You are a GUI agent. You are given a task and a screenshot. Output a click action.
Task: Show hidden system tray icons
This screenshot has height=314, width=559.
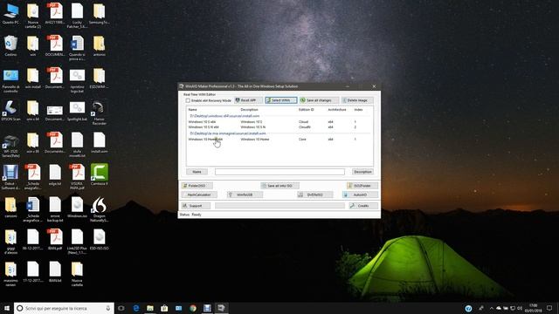pyautogui.click(x=492, y=308)
